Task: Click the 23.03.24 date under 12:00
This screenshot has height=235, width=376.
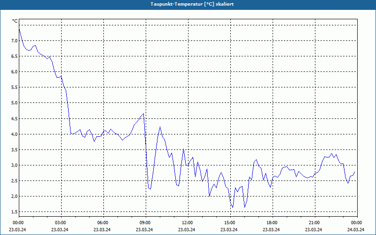Action: pos(187,230)
